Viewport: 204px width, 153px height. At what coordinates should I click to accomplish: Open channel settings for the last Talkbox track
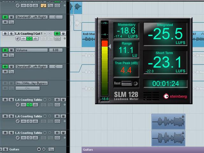pos(18,138)
